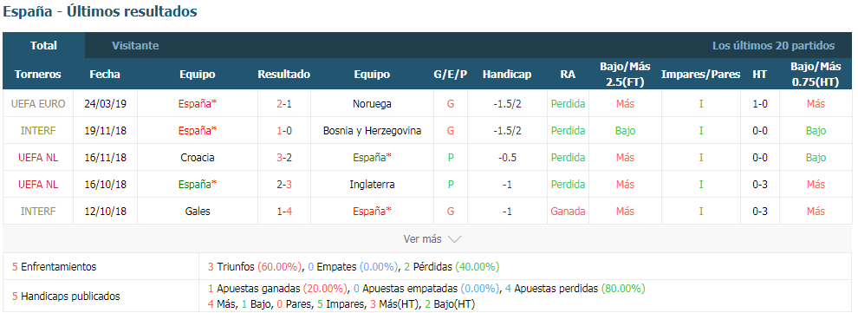Click the 2-3 result against Inglaterra
The height and width of the screenshot is (313, 858).
coord(284,185)
